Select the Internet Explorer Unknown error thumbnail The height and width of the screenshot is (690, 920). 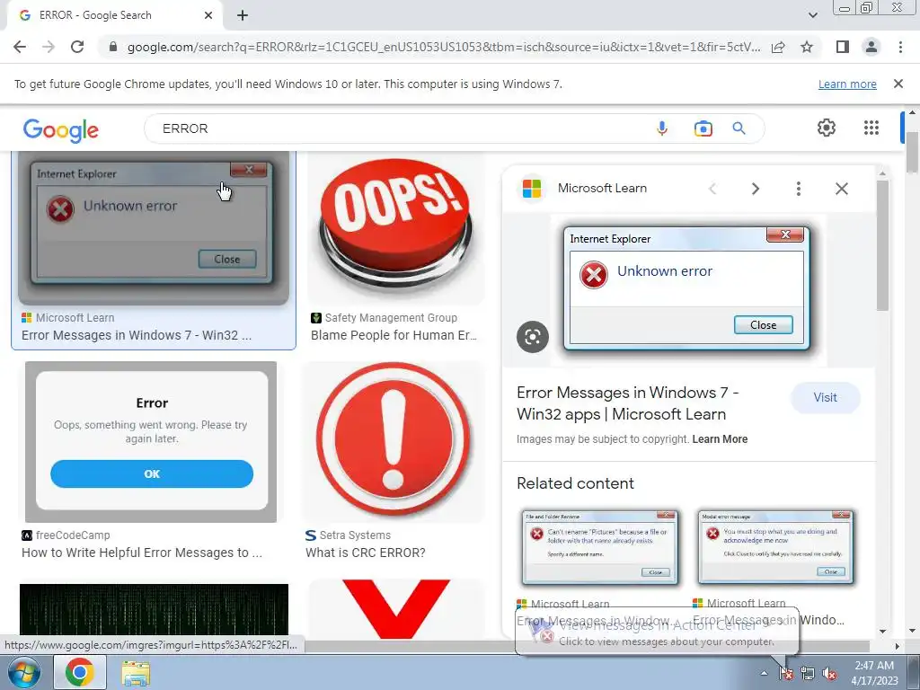coord(153,228)
